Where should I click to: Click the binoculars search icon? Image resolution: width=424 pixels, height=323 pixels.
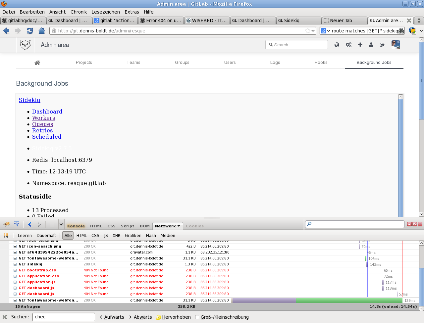click(401, 31)
